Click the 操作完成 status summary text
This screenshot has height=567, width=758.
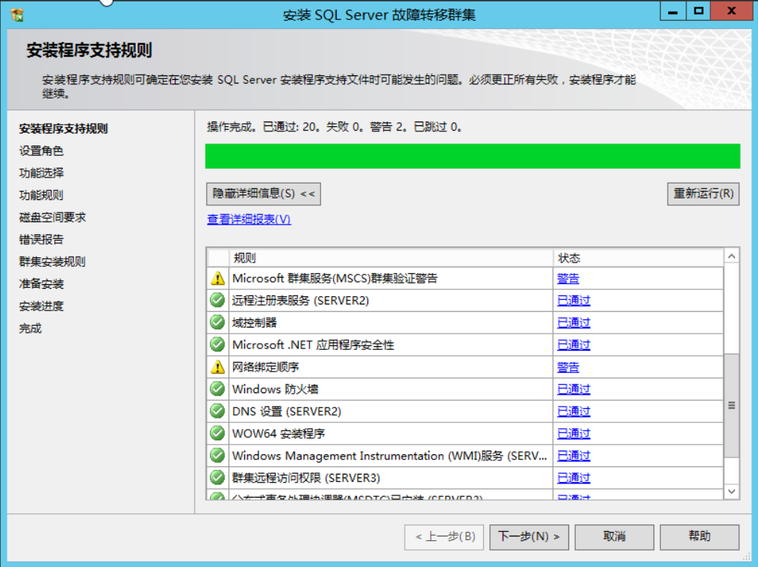pyautogui.click(x=335, y=127)
